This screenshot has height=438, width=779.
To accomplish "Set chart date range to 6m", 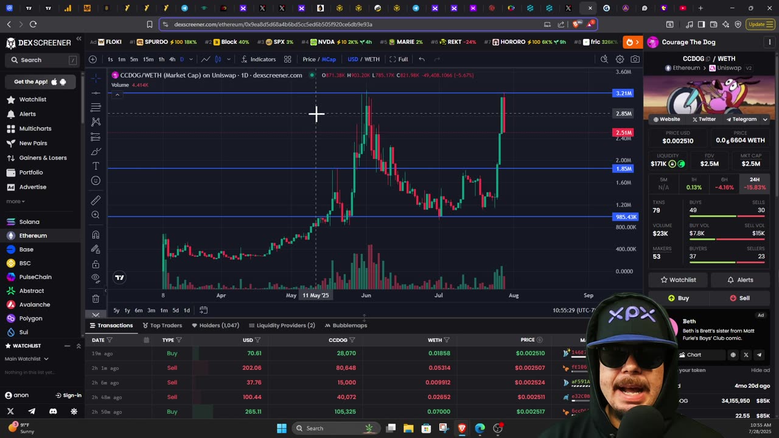I will (x=139, y=310).
